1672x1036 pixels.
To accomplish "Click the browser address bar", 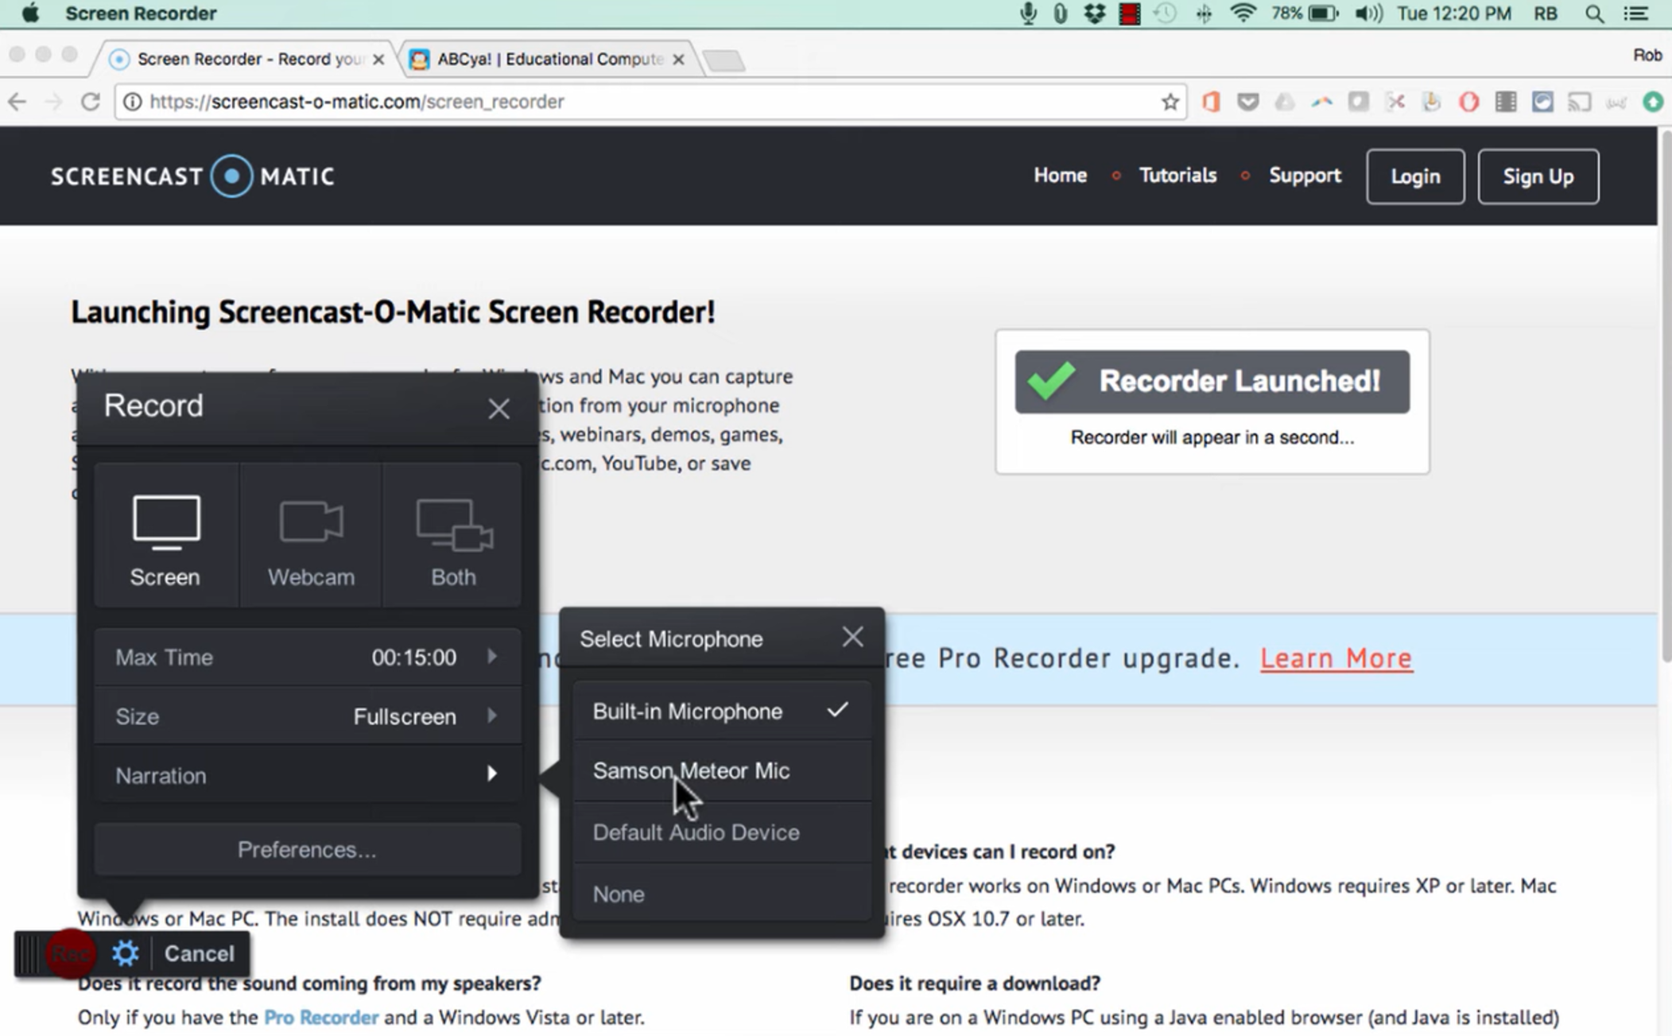I will click(x=557, y=101).
